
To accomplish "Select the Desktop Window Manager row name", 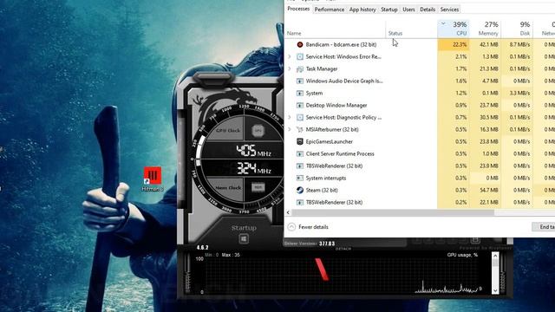I will pos(336,106).
